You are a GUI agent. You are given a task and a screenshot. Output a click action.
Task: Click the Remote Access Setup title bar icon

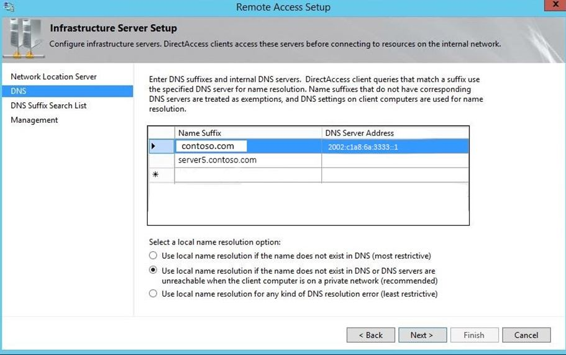(8, 7)
